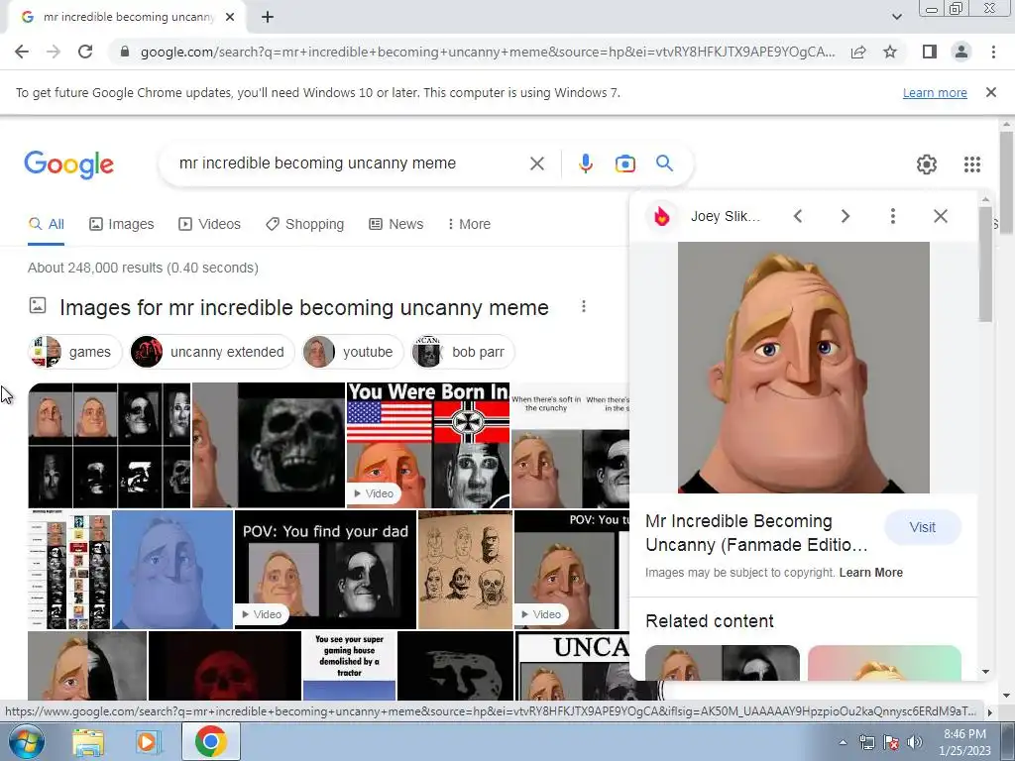
Task: Expand the More search filters menu
Action: pyautogui.click(x=469, y=224)
